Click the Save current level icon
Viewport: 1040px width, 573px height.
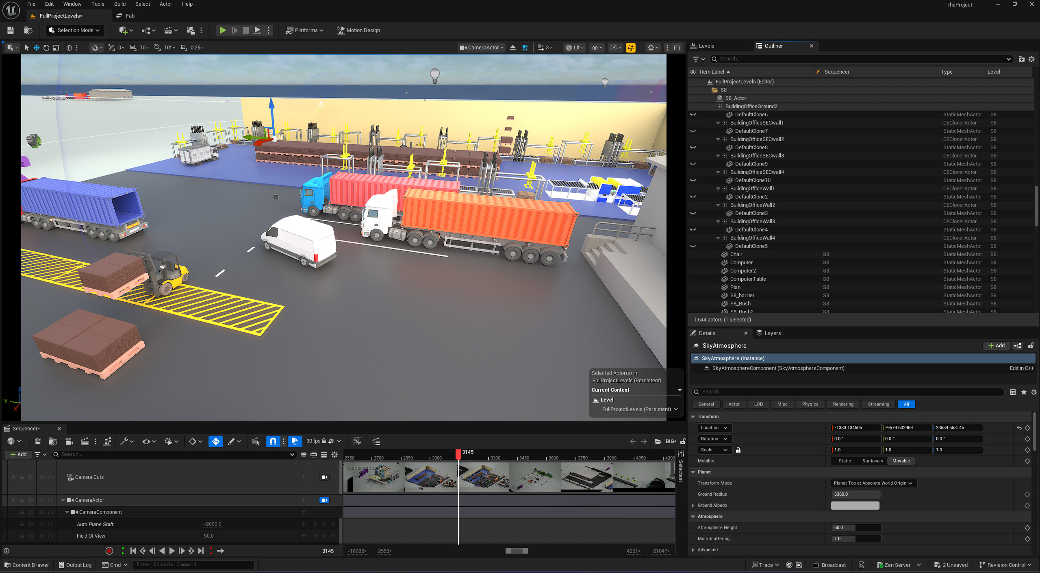click(x=11, y=30)
